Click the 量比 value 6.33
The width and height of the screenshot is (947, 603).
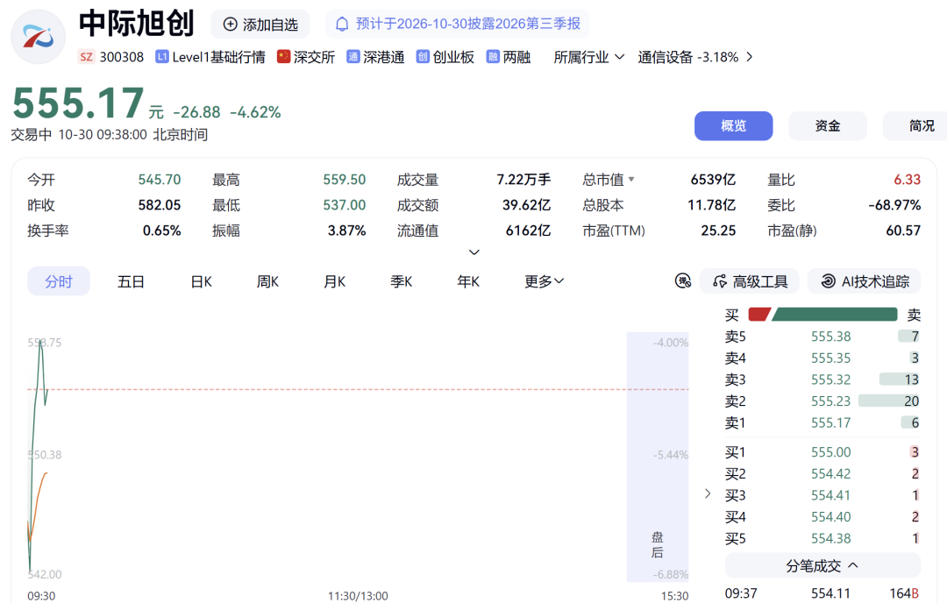click(x=908, y=180)
